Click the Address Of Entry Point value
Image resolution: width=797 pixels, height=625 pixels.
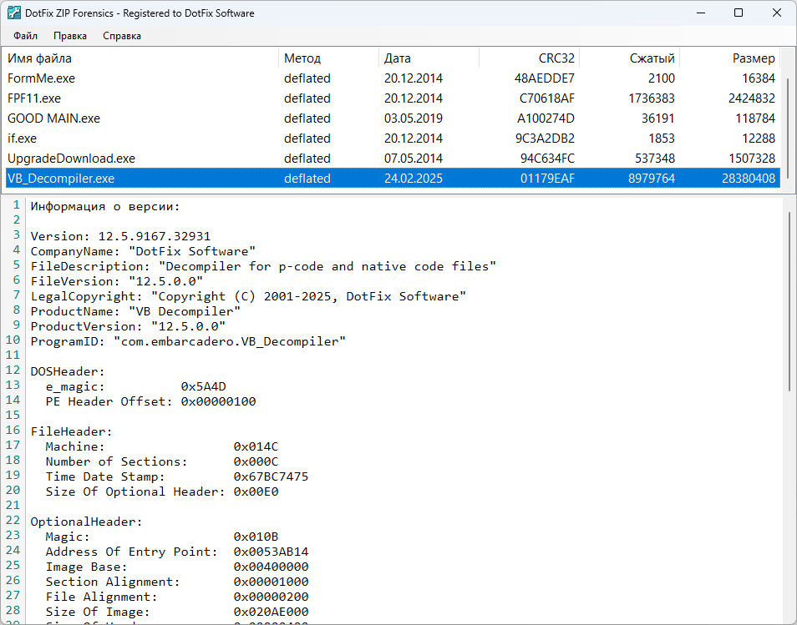coord(271,552)
